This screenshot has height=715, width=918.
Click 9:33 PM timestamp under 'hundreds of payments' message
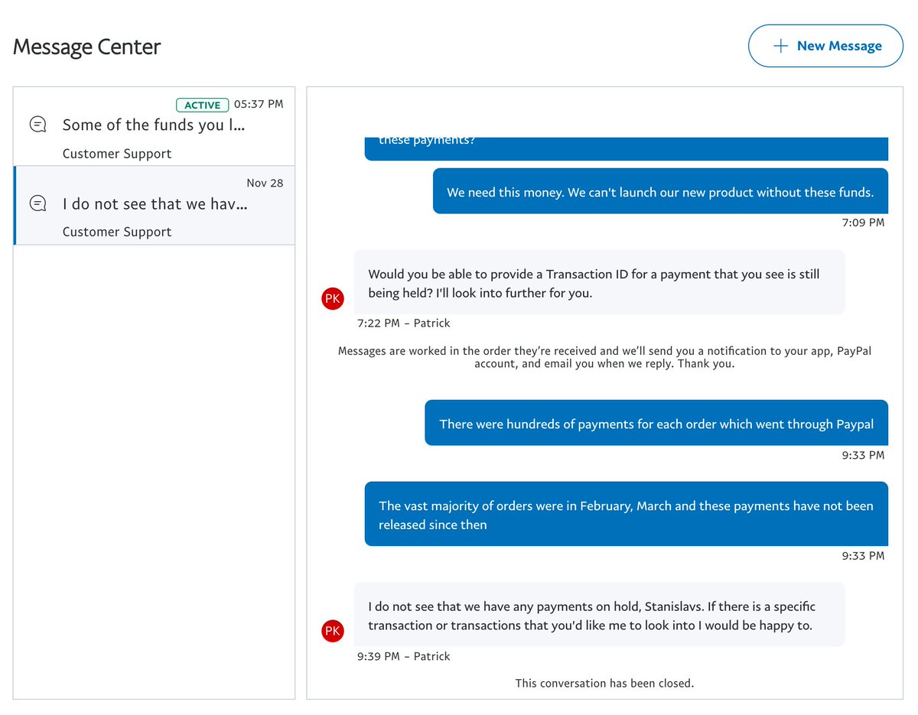863,455
